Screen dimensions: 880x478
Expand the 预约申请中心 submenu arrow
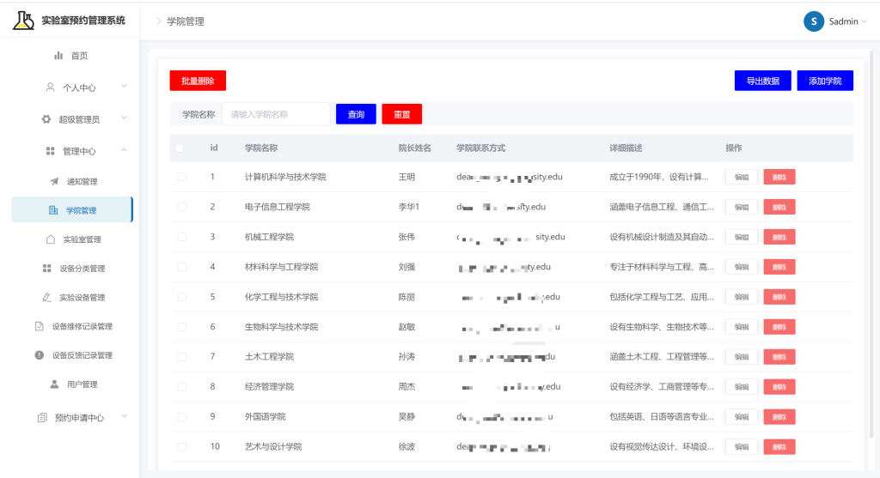(124, 416)
